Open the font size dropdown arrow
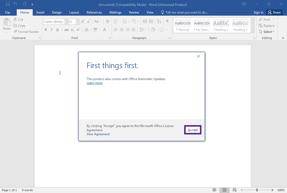 point(77,22)
